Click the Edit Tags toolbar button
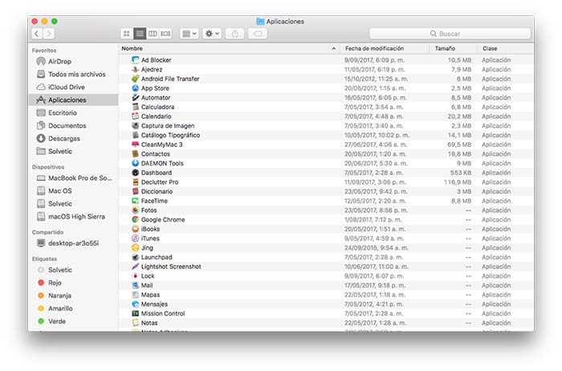This screenshot has width=562, height=371. (x=258, y=34)
